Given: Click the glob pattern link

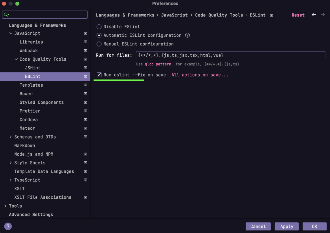Looking at the screenshot, I should [158, 64].
